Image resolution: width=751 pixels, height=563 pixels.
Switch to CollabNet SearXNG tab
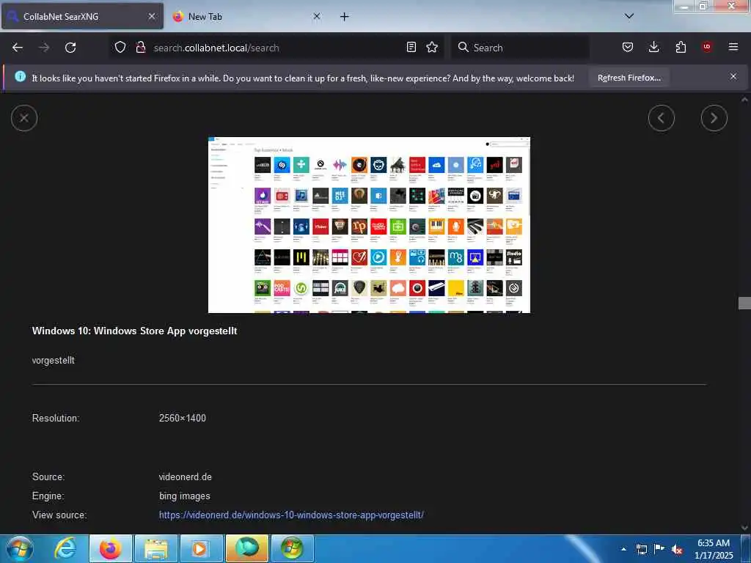click(x=82, y=16)
